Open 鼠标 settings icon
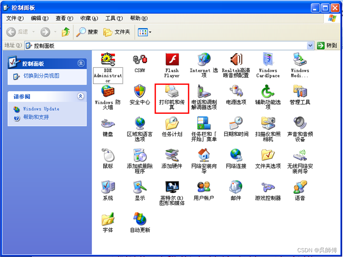The height and width of the screenshot is (257, 343). point(108,155)
